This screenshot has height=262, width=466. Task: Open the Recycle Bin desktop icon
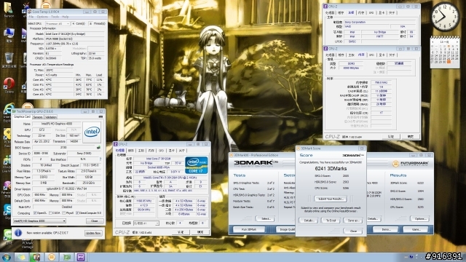(x=9, y=60)
